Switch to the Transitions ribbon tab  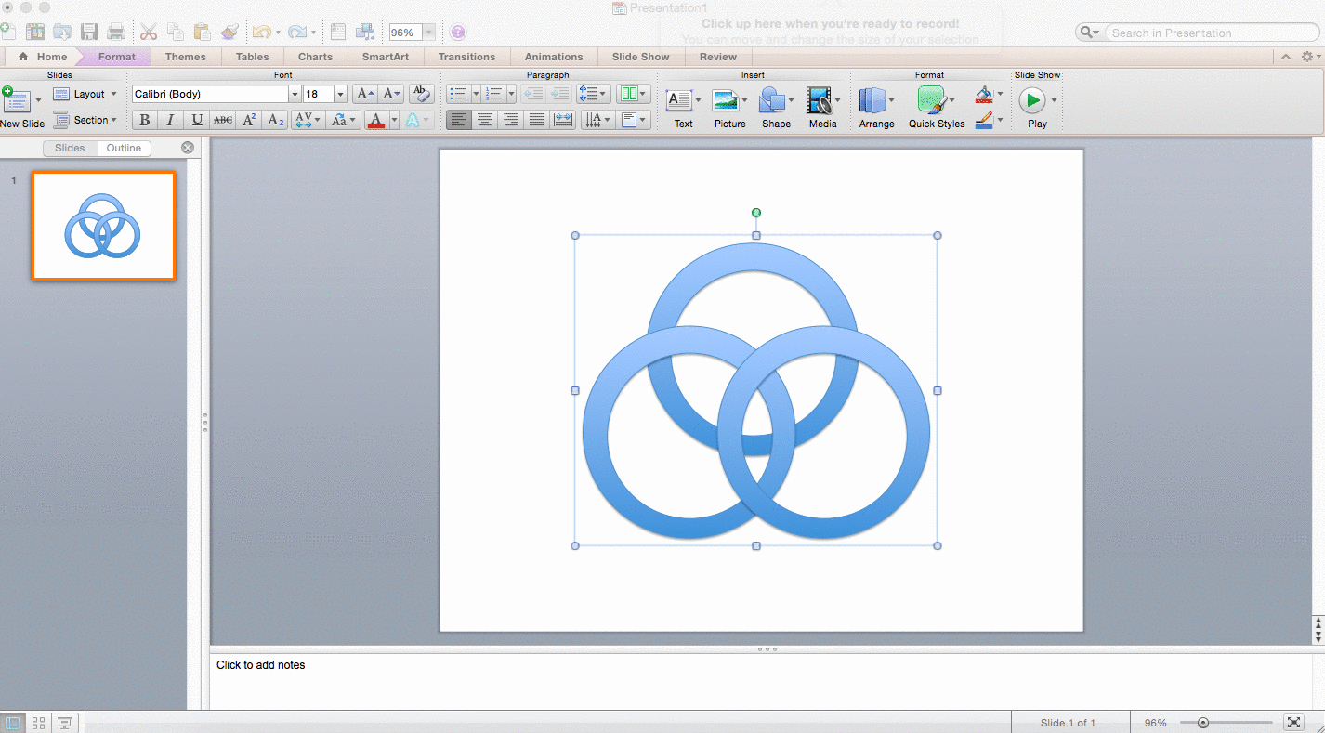466,57
